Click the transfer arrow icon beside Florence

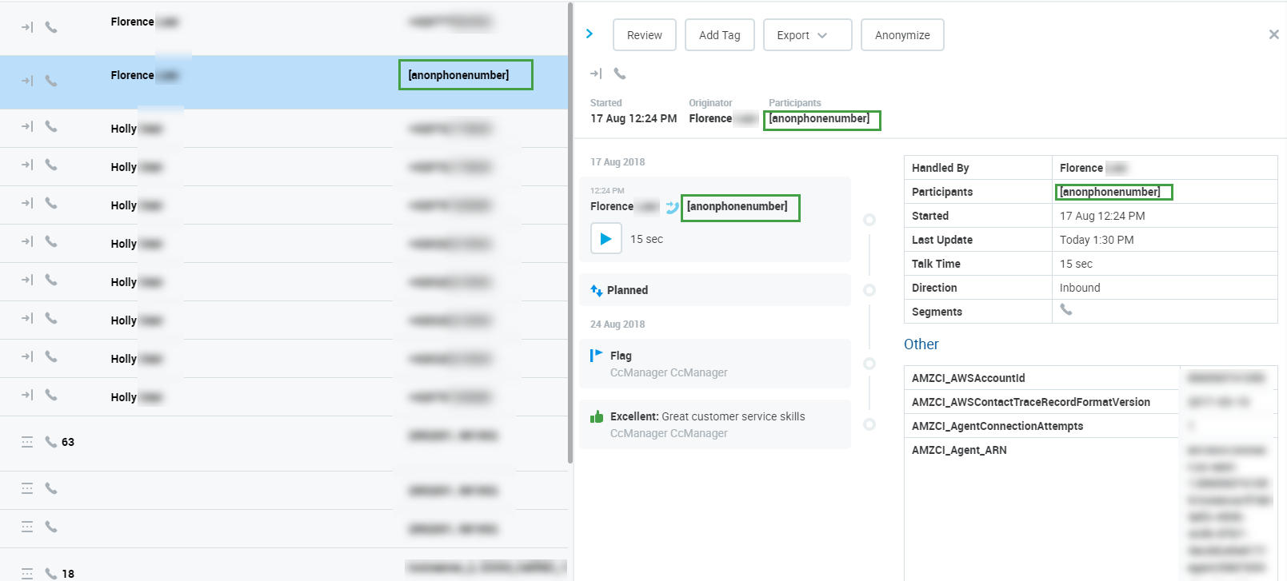pyautogui.click(x=672, y=207)
